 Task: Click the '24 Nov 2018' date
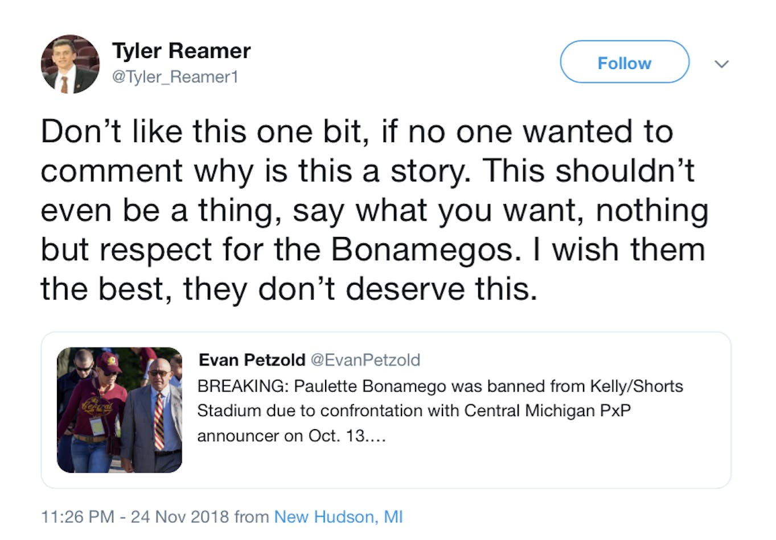(180, 517)
